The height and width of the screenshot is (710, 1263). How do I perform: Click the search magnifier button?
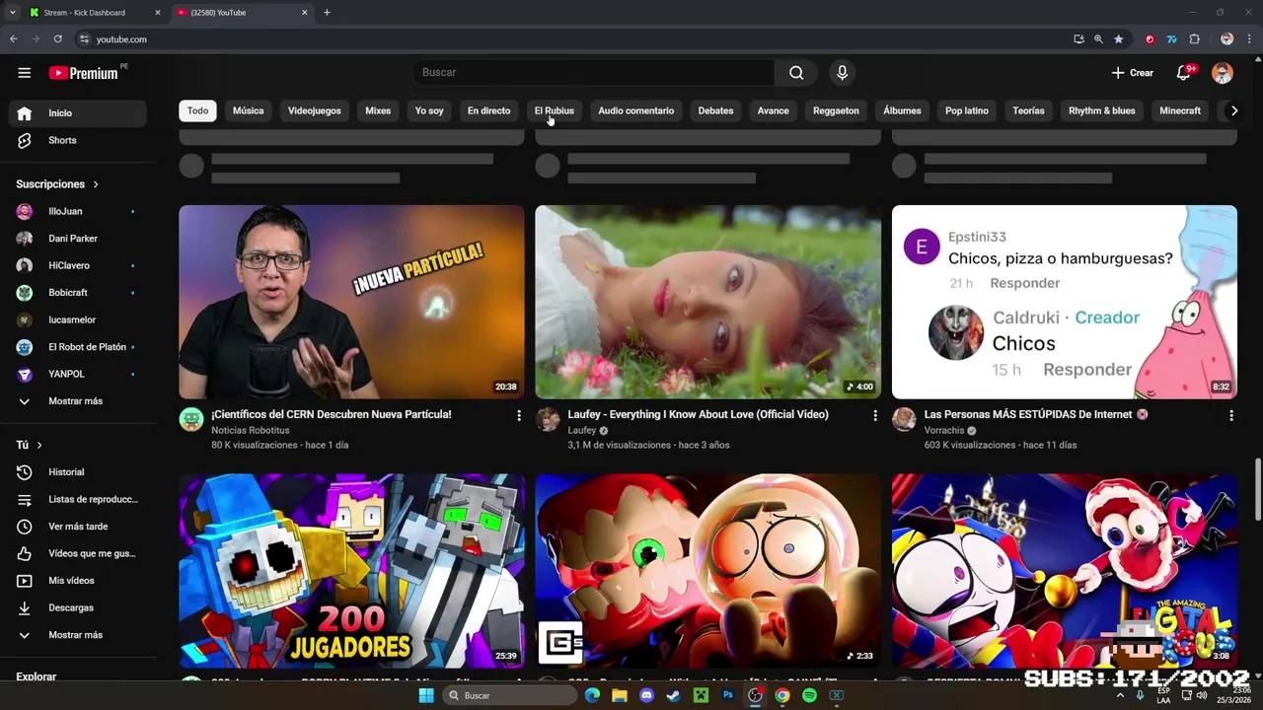(796, 72)
